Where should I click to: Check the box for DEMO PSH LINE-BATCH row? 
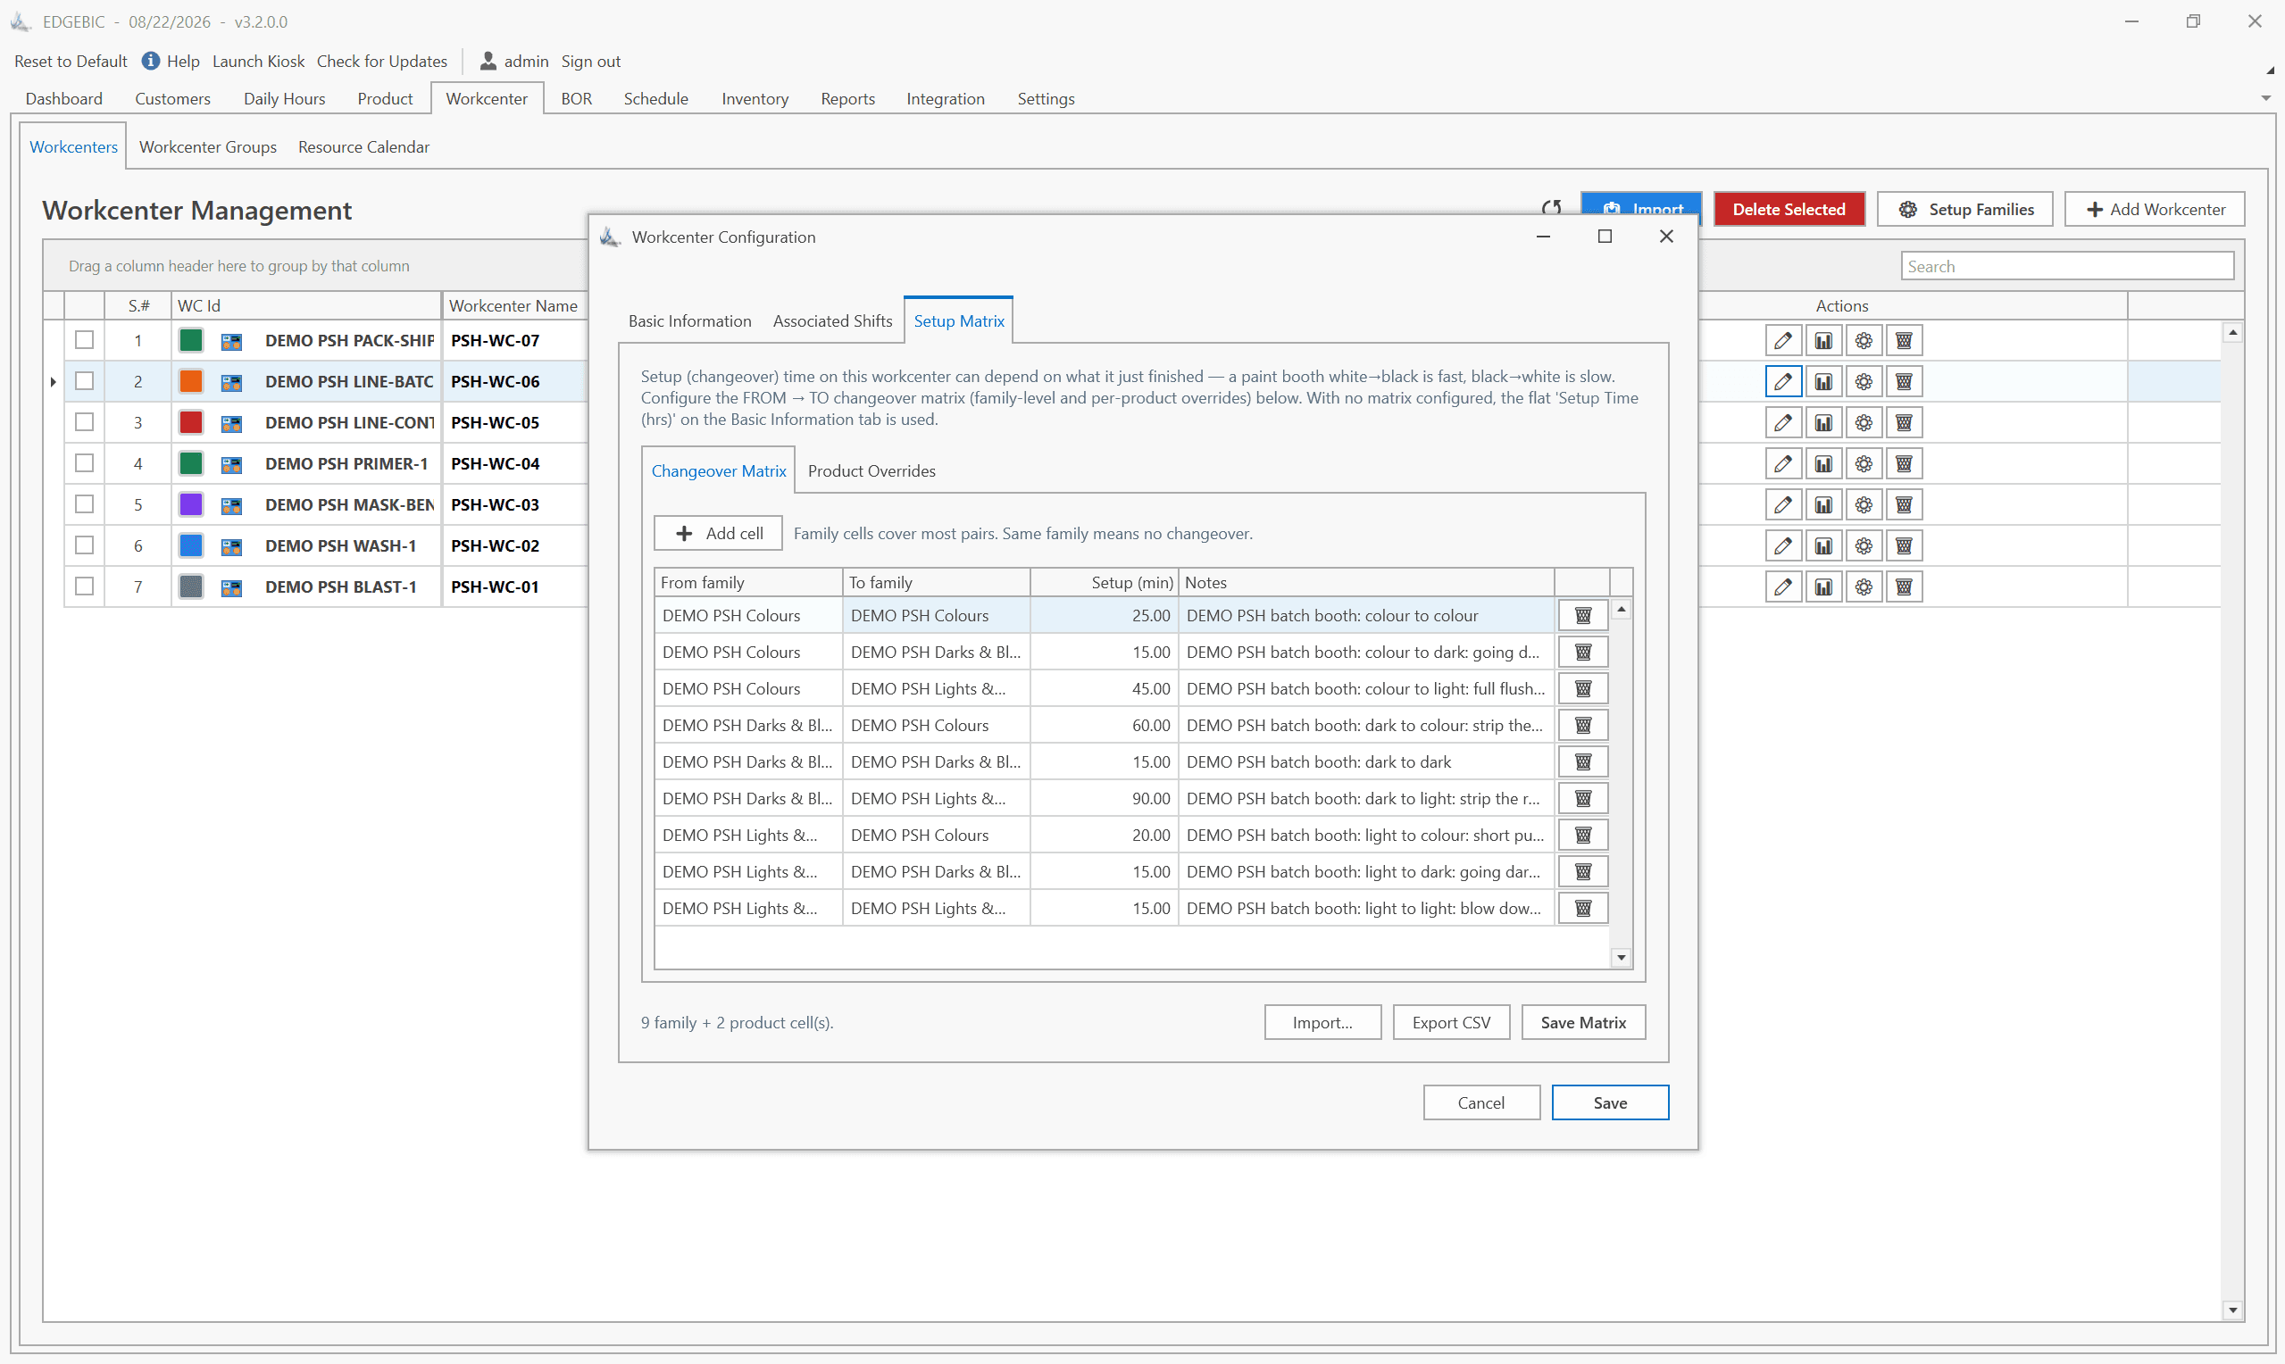coord(85,381)
